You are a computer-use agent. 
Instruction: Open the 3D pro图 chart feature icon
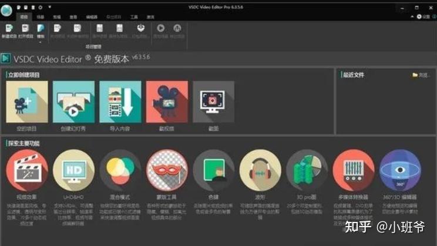[x=307, y=170]
